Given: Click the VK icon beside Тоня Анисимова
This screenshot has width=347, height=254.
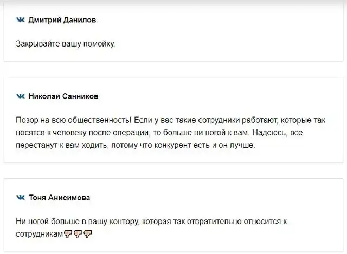Looking at the screenshot, I should pos(21,198).
